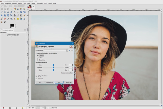Click the Bereich zurücksetzen button
163x109 pixels.
(67, 73)
